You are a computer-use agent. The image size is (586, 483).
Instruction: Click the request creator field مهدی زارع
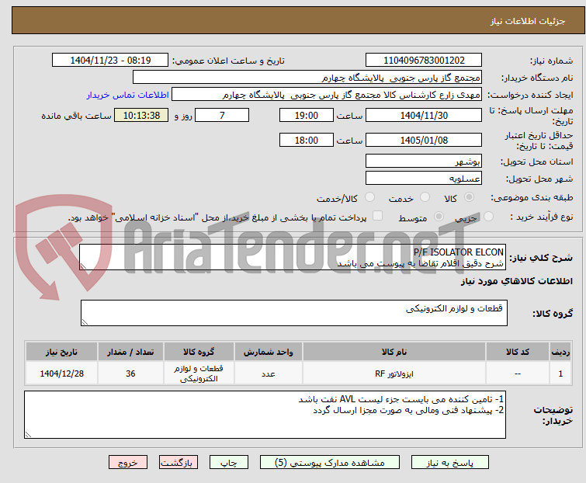point(327,95)
